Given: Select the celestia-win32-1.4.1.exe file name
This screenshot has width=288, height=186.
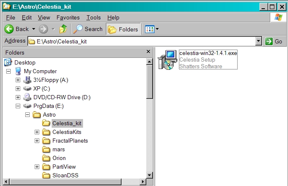Looking at the screenshot, I should pyautogui.click(x=208, y=53).
